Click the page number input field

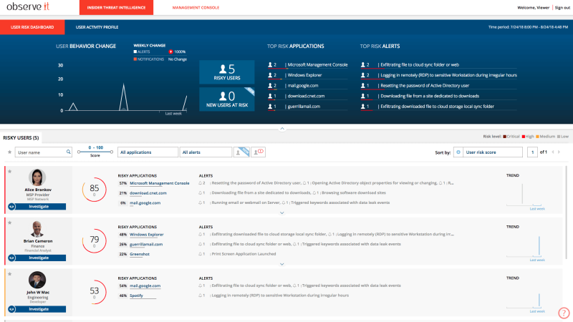tap(531, 152)
